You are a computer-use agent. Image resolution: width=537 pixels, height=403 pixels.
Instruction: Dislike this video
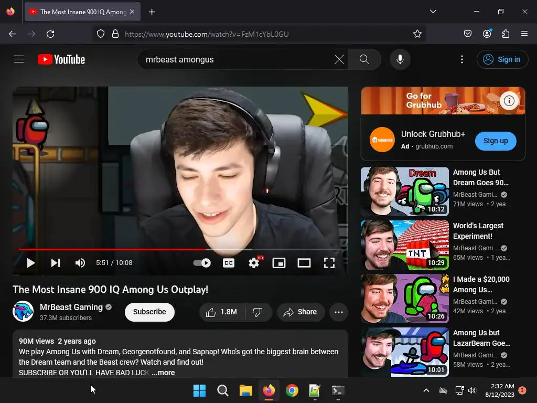coord(257,312)
